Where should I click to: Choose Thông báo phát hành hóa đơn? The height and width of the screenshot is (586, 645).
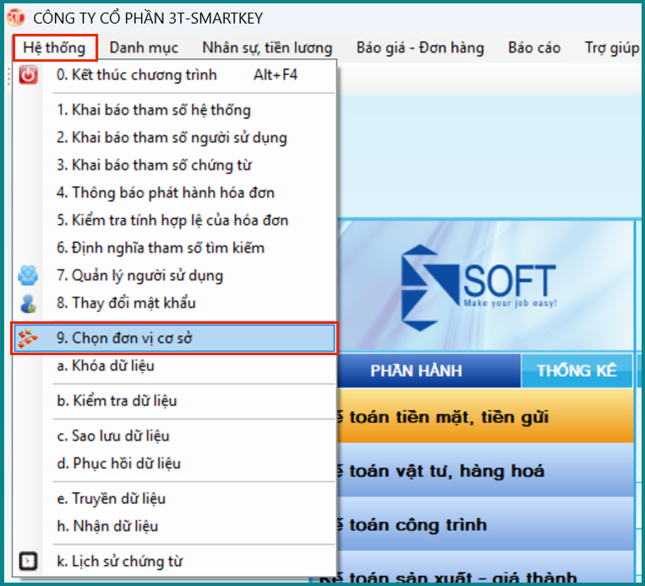tap(166, 193)
